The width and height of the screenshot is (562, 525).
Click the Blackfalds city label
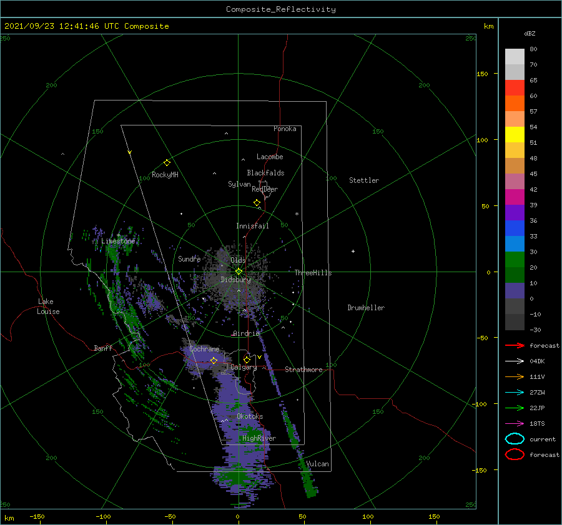pyautogui.click(x=265, y=173)
